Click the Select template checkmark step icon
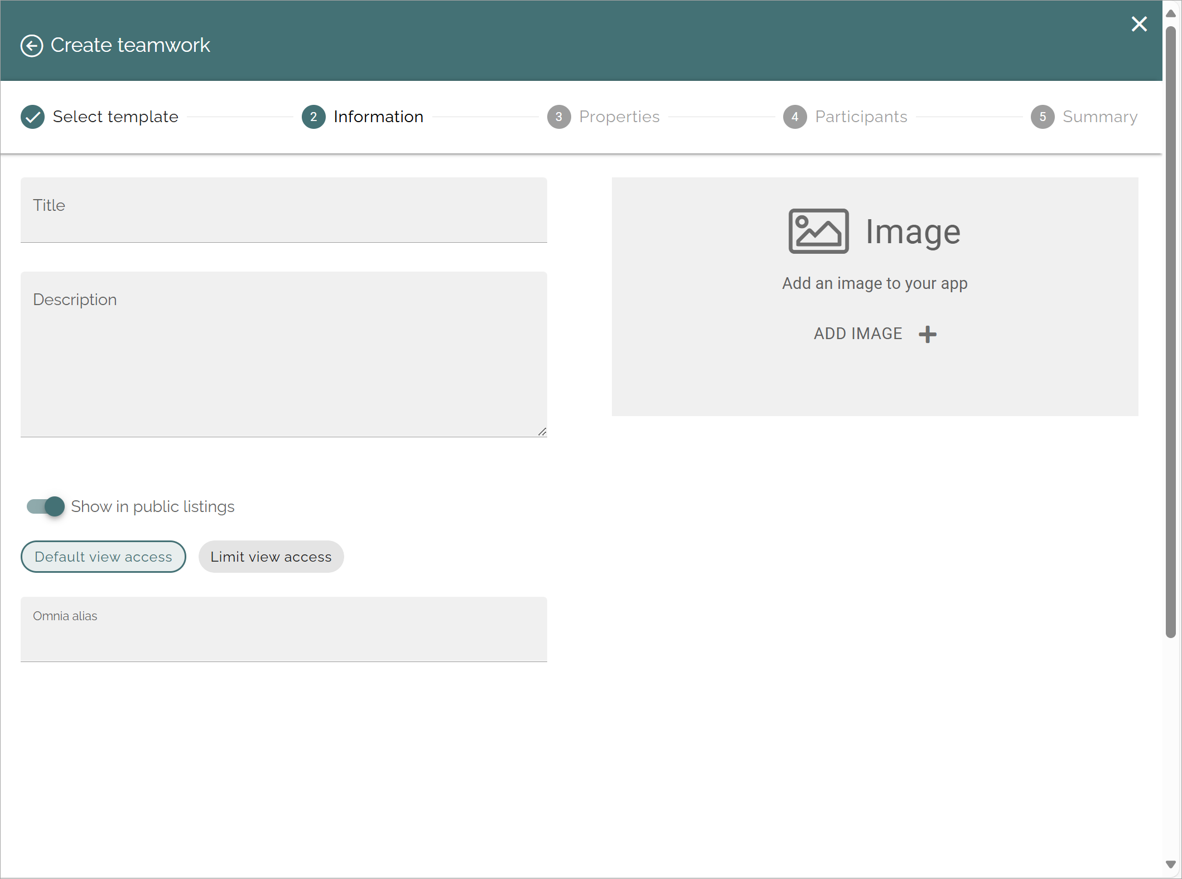1182x879 pixels. 33,117
